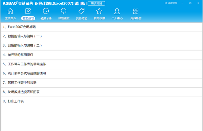This screenshot has width=203, height=131.
Task: Open 模拟考场 clock icon
Action: (46, 11)
